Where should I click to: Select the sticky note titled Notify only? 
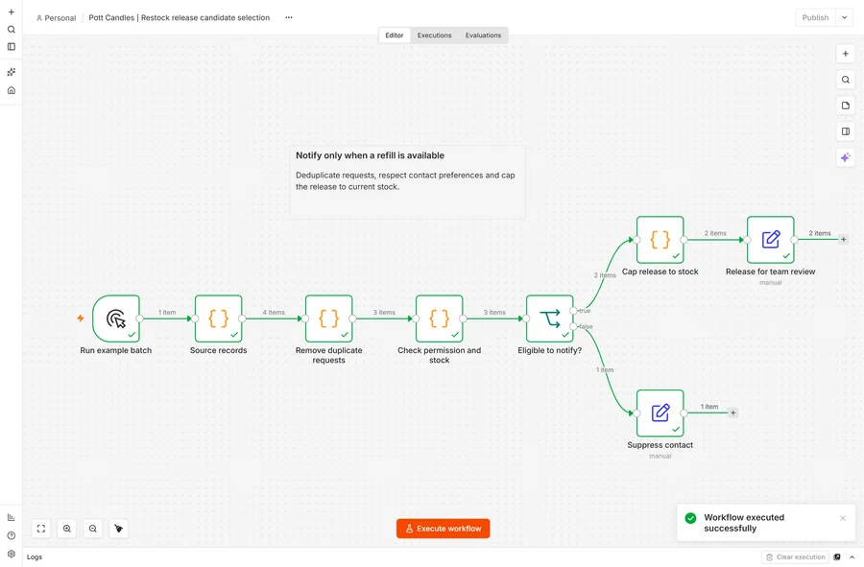(x=408, y=182)
